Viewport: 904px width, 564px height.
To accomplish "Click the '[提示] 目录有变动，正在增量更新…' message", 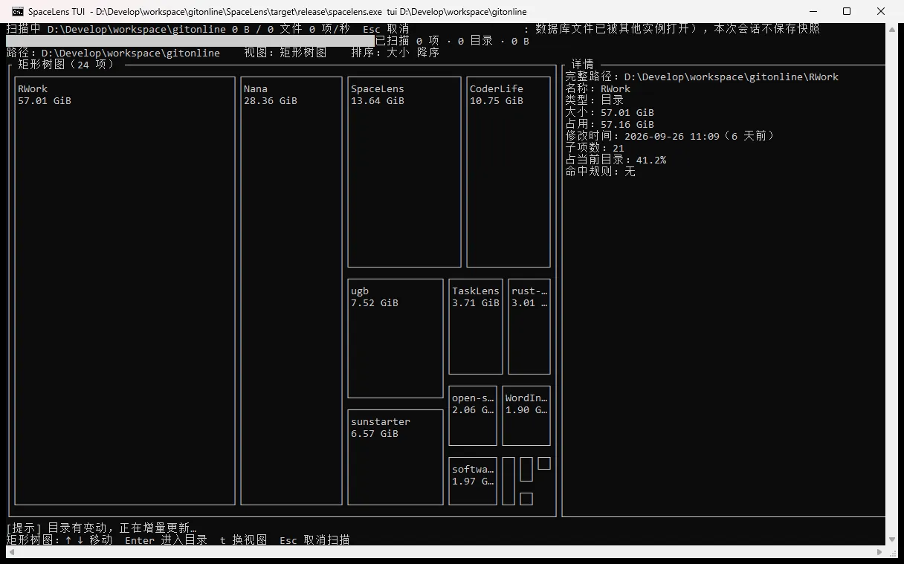I will pos(101,528).
